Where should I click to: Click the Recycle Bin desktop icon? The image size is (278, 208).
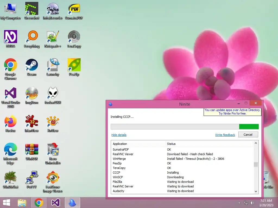[x=268, y=180]
